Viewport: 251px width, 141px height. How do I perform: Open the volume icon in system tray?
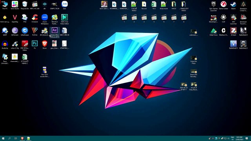coord(228,138)
